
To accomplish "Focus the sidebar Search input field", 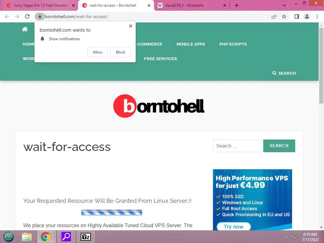I will (238, 146).
